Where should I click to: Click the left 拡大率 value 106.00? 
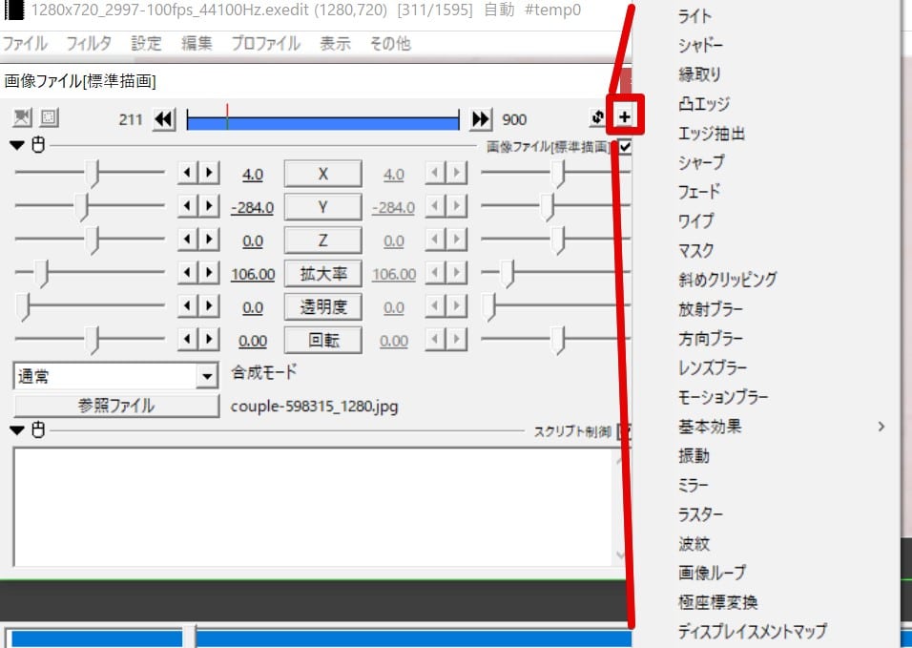click(253, 274)
